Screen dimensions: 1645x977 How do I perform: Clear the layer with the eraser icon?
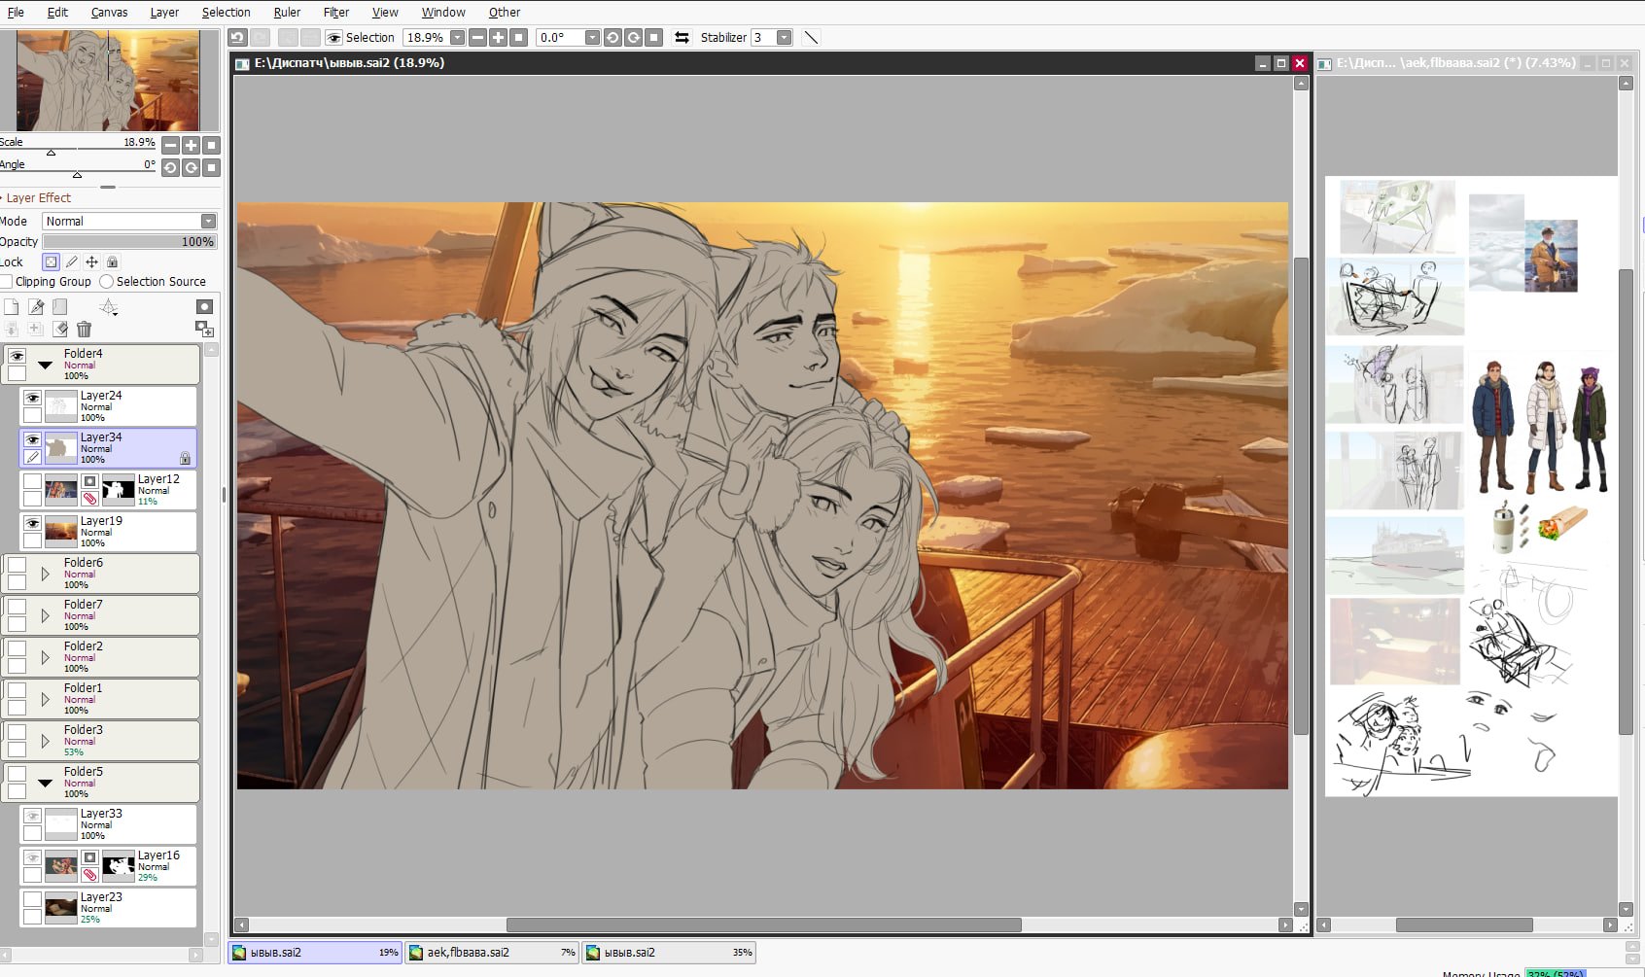pos(59,330)
